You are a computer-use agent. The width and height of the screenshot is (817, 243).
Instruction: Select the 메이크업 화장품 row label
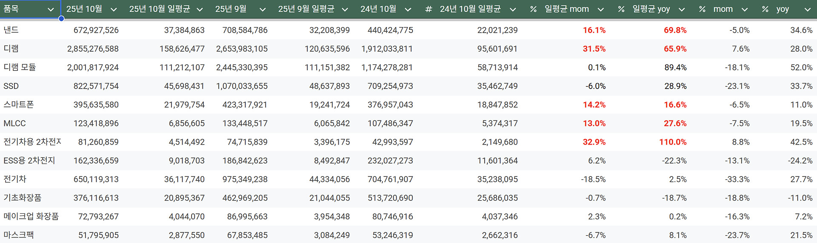coord(31,217)
